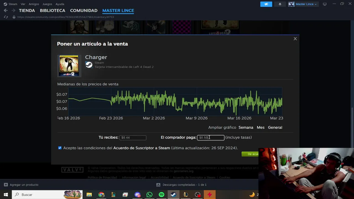Click the back navigation arrow
The image size is (354, 199).
6,11
